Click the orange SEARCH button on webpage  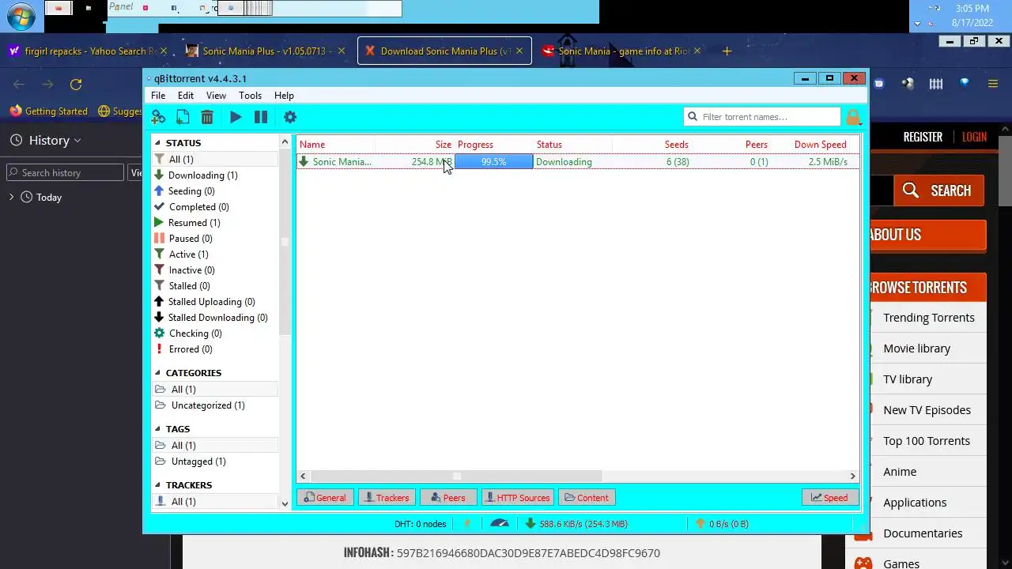938,190
